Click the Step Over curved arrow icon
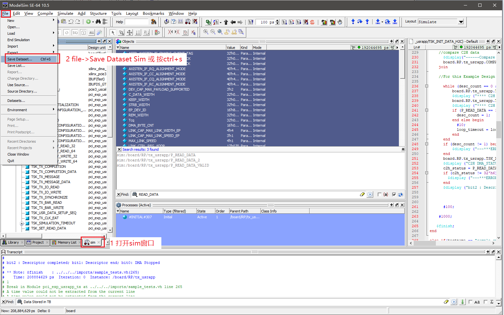 360,22
